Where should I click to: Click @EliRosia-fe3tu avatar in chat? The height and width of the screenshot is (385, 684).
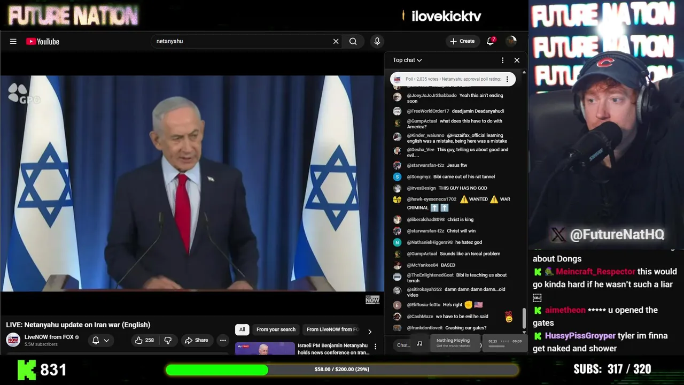(x=397, y=305)
